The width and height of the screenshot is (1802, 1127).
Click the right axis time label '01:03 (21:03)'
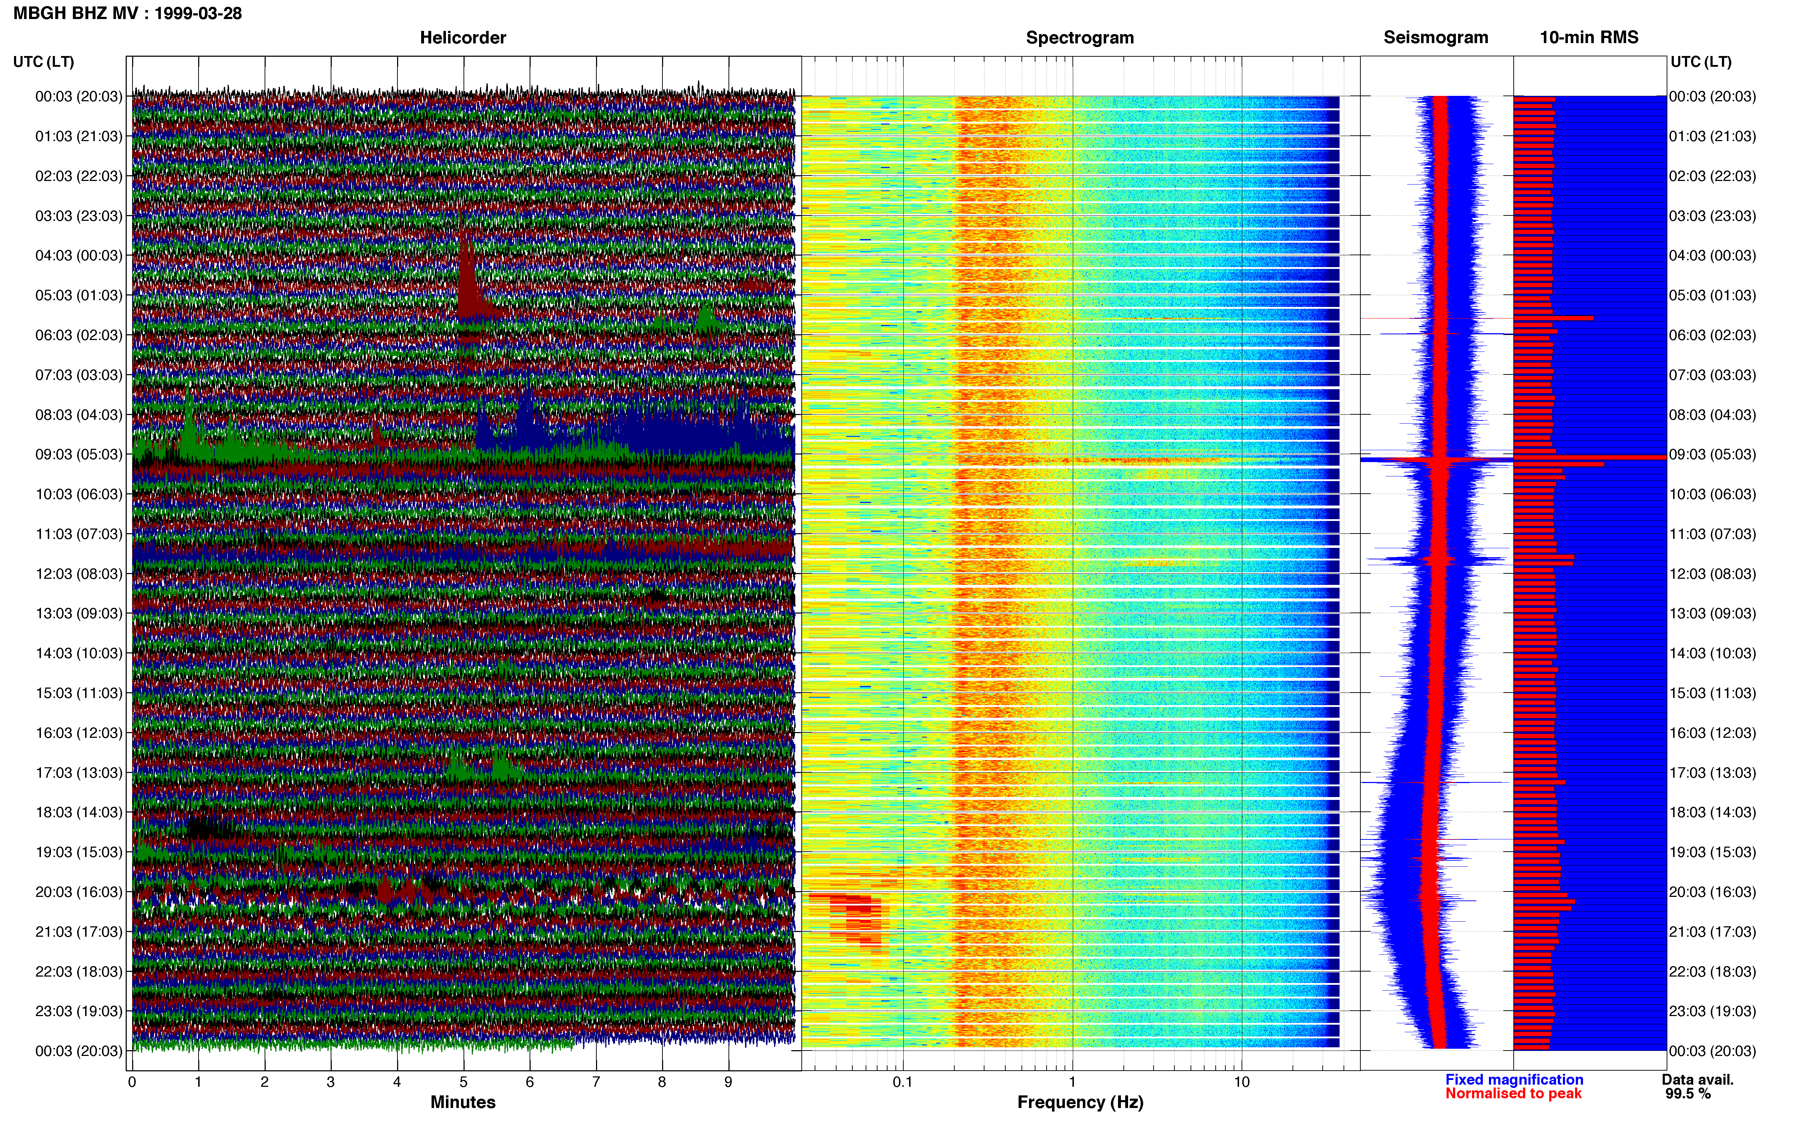coord(1713,136)
